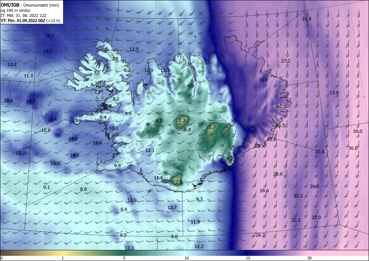This screenshot has height=261, width=369.
Task: Click the 8.5 value label
Action: 128,114
